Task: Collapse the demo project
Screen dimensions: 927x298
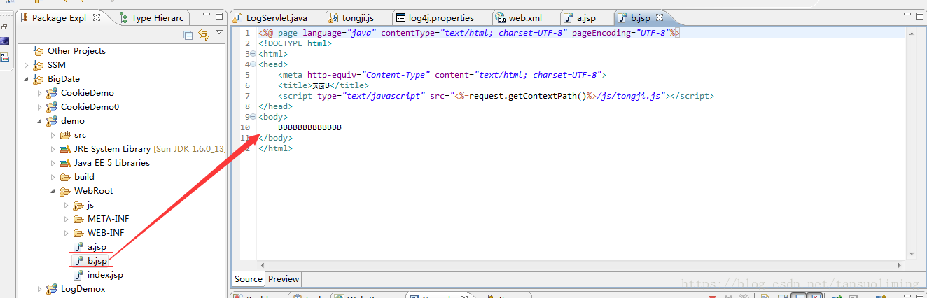Action: point(40,121)
